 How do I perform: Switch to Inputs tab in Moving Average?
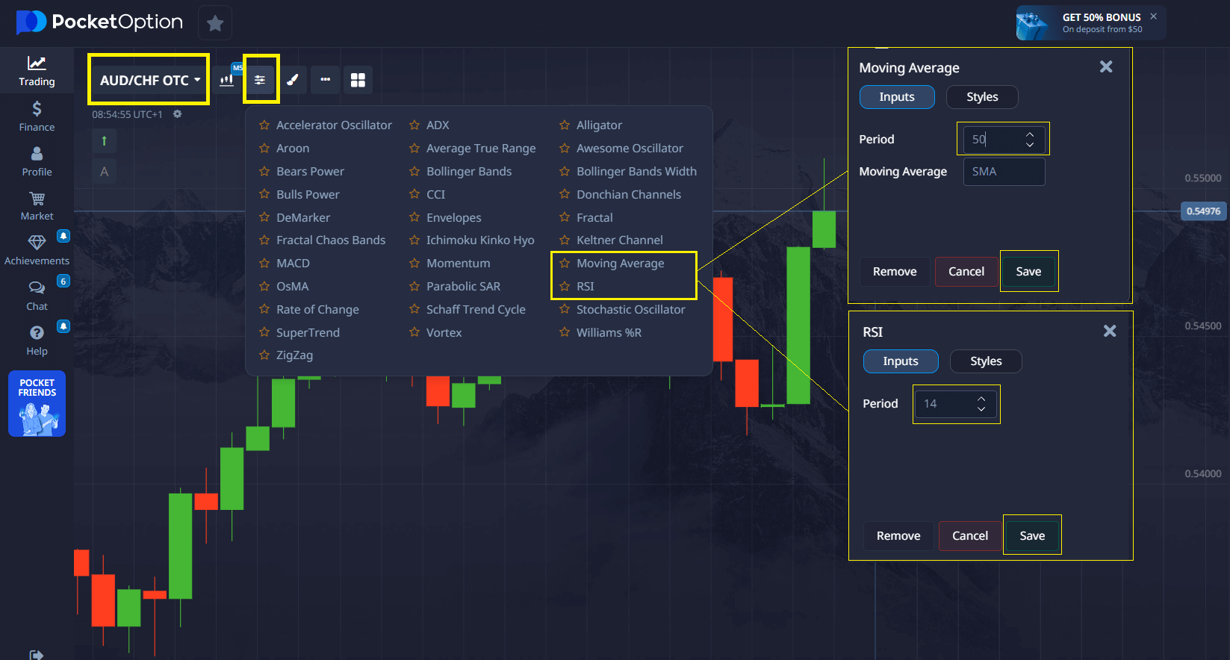click(897, 97)
